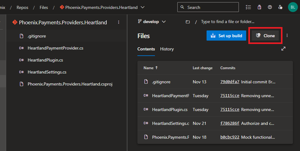
Task: Open commit 75115cce on the HeartlandPaymentProvider row
Action: coord(230,96)
